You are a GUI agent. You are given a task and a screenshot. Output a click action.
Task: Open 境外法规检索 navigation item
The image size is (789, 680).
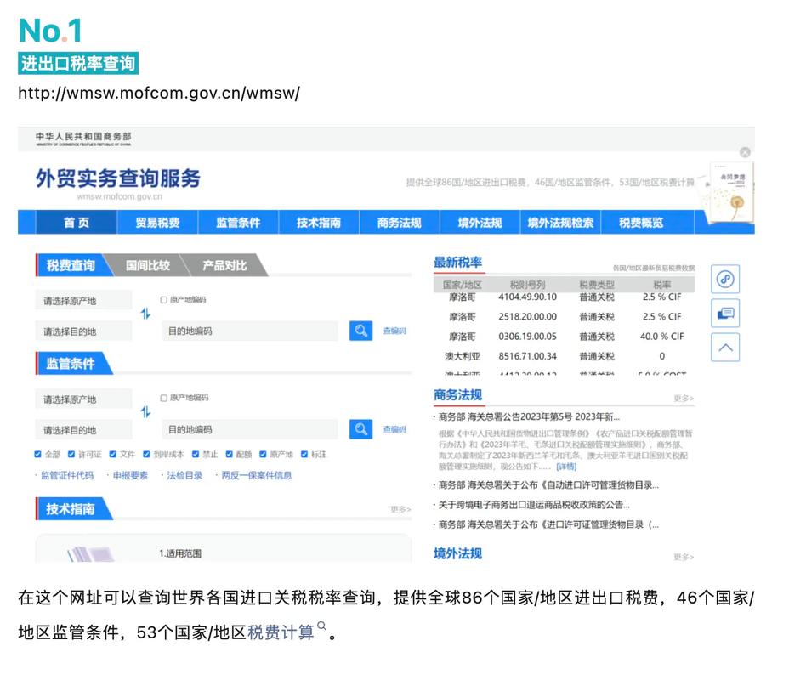click(560, 223)
